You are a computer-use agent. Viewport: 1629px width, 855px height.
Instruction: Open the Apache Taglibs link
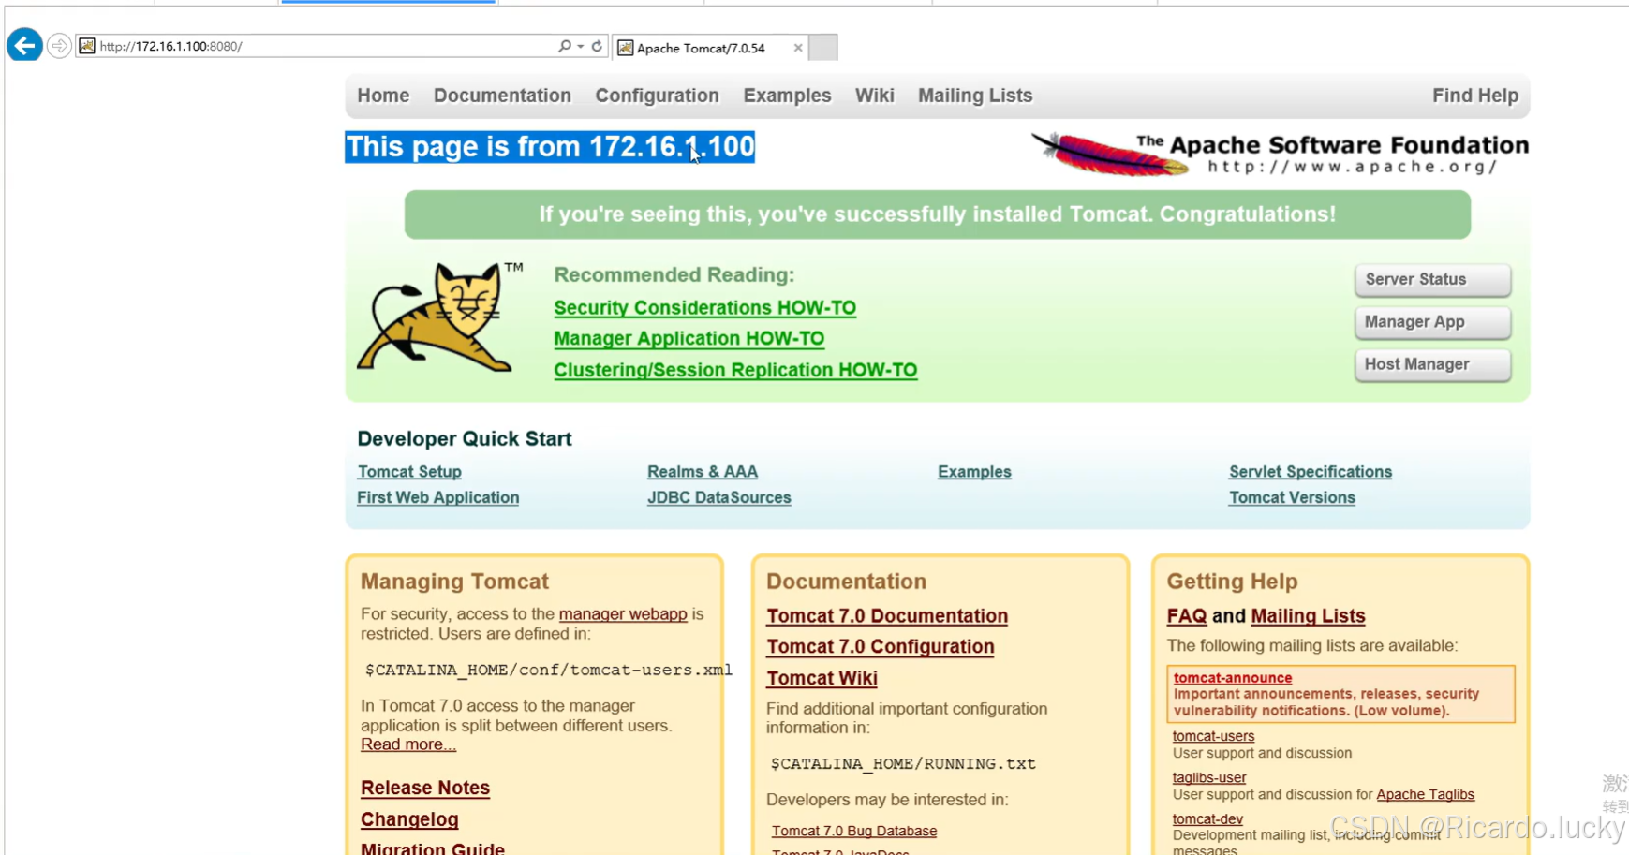coord(1425,794)
